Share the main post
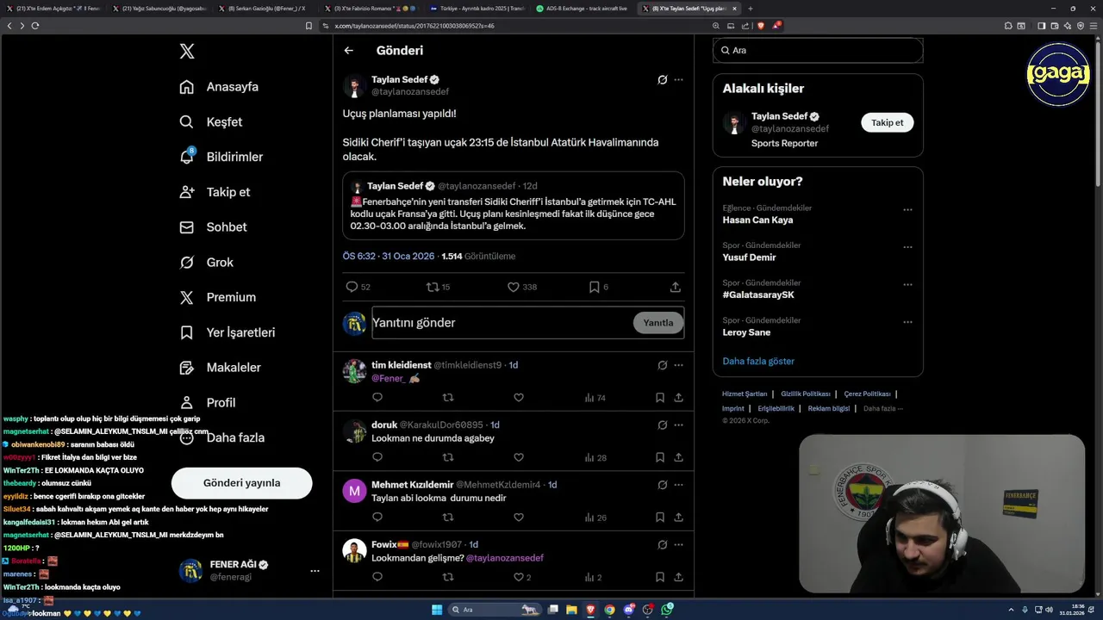 (x=676, y=287)
